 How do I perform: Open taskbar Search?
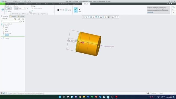point(64,97)
